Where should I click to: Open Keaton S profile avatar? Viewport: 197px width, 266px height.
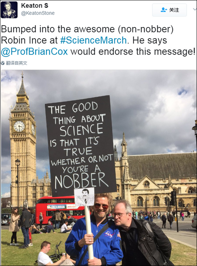point(9,10)
